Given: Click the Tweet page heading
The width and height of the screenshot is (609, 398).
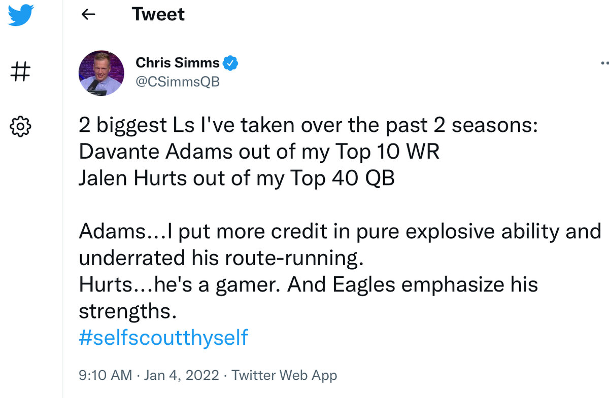Looking at the screenshot, I should coord(158,14).
